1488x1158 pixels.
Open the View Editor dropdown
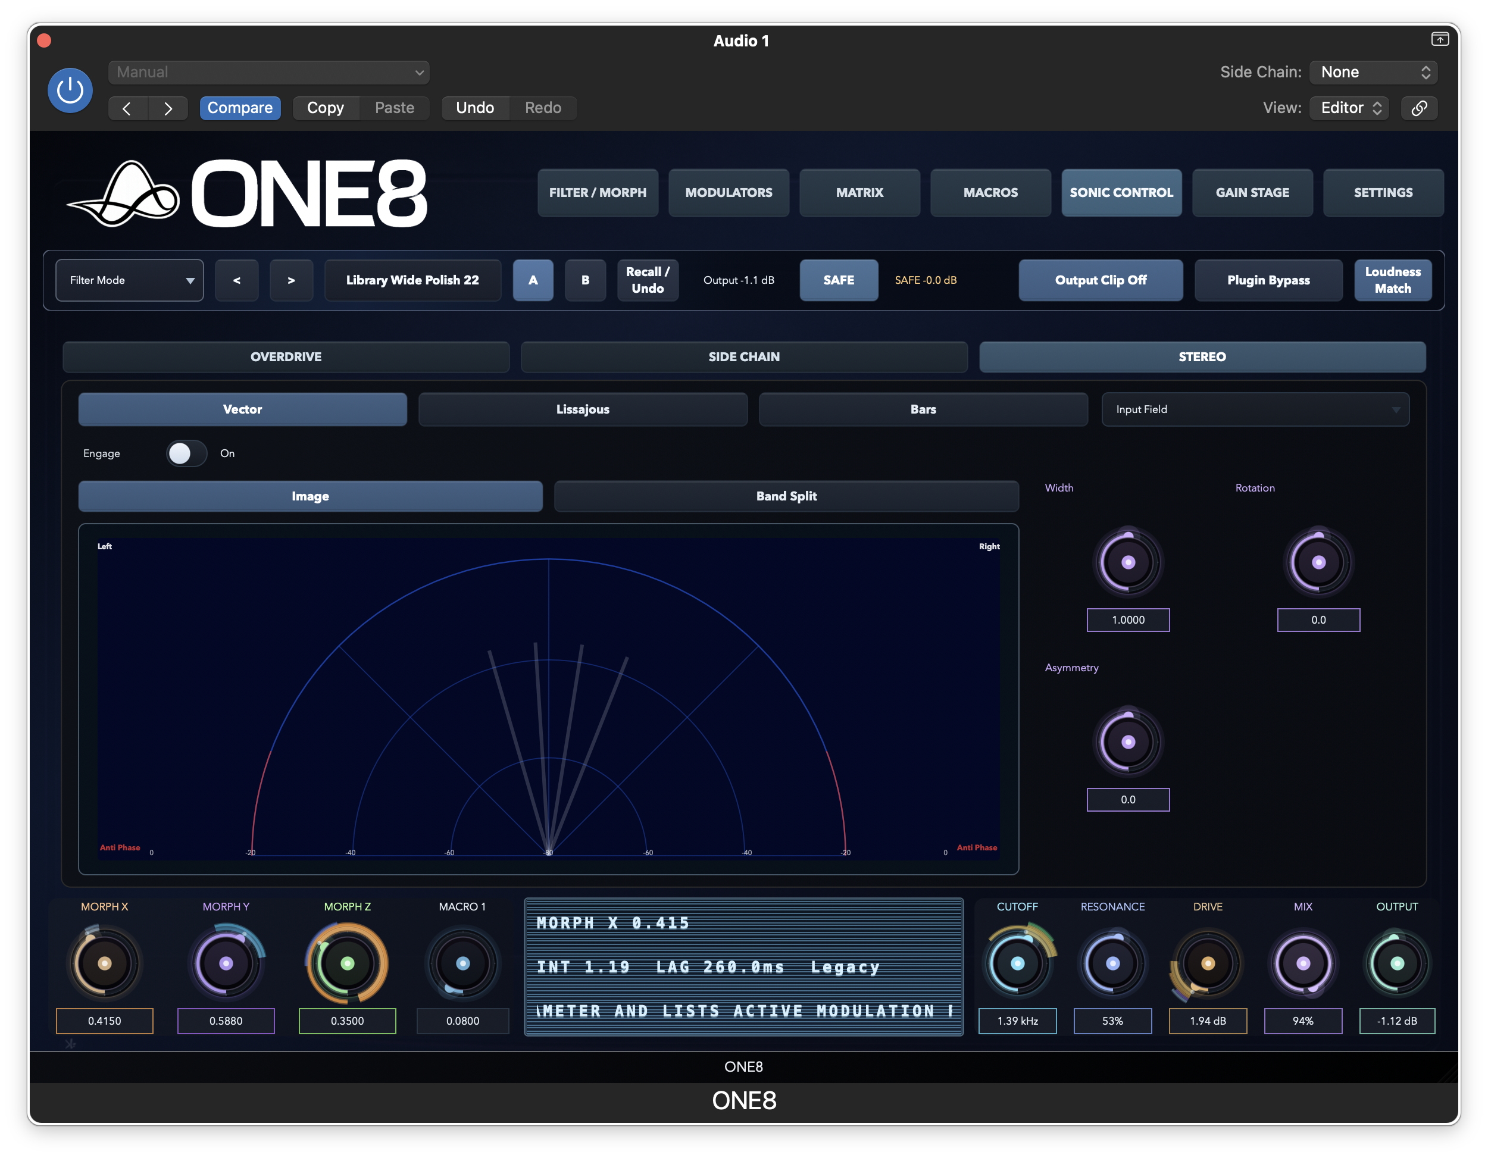1349,108
